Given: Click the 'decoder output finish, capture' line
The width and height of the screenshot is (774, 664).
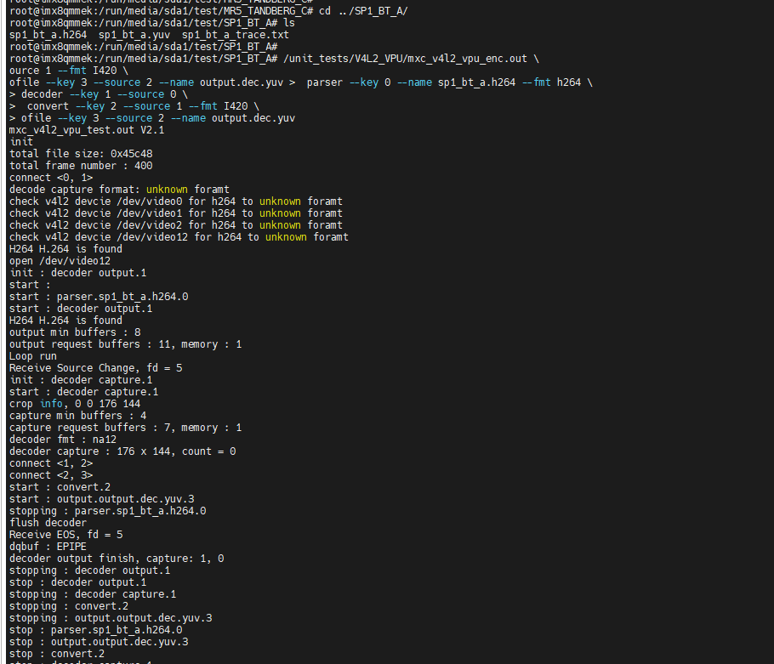Looking at the screenshot, I should (117, 559).
